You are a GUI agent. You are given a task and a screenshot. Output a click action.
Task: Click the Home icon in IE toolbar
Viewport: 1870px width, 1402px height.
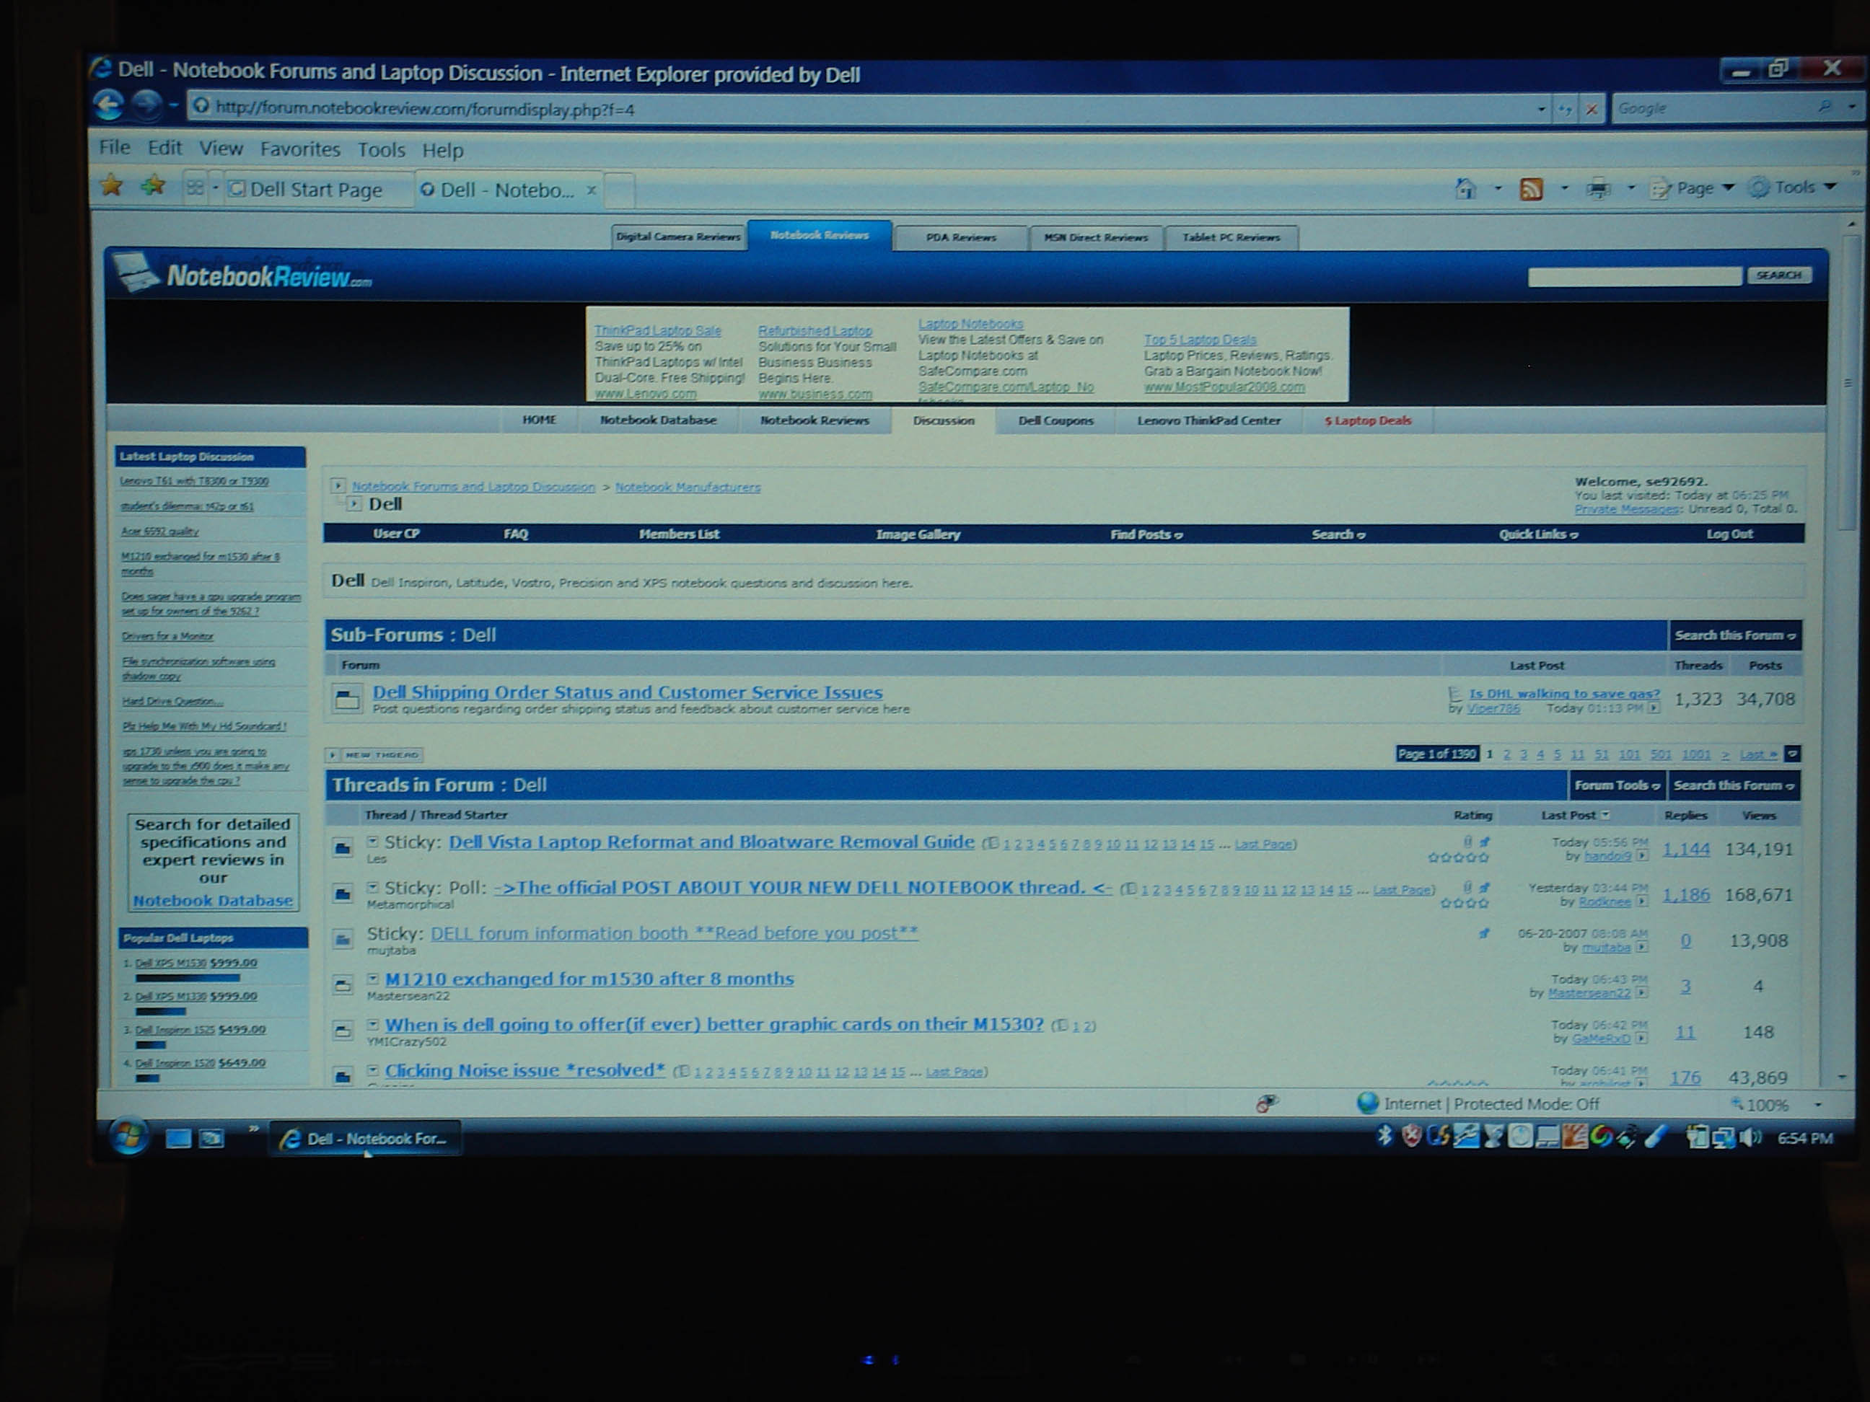point(1466,188)
